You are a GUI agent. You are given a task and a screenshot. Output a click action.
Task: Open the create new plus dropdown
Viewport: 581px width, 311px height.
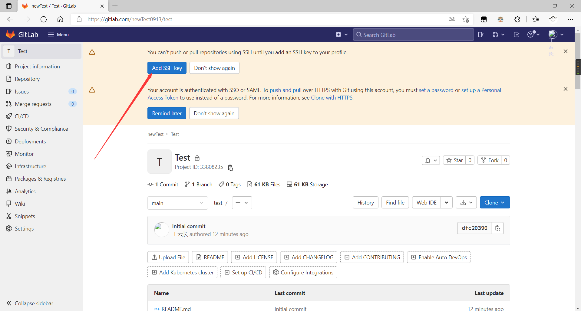(342, 34)
